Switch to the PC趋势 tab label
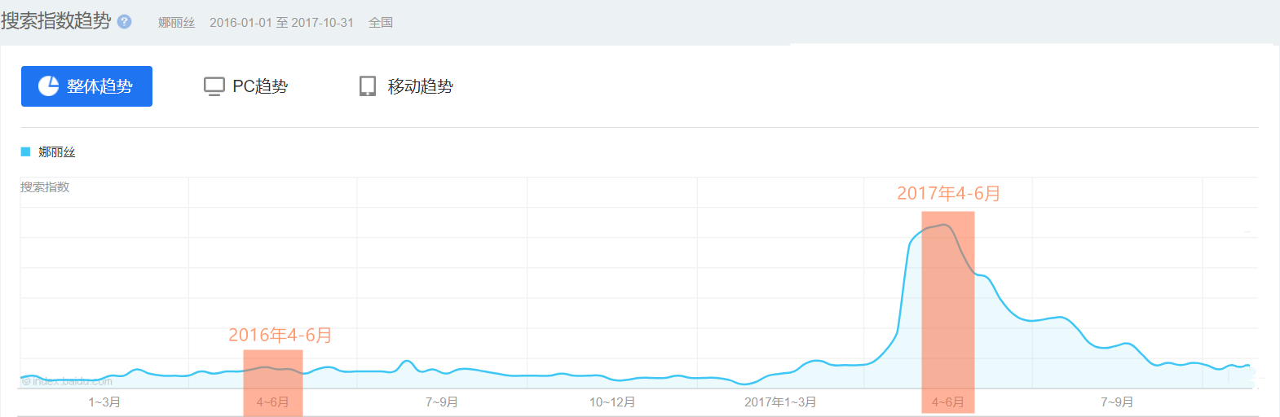Viewport: 1280px width, 417px height. pyautogui.click(x=260, y=86)
